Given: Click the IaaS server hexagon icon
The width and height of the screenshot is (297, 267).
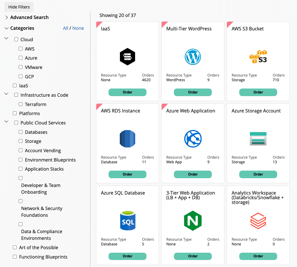Looking at the screenshot, I should click(127, 57).
